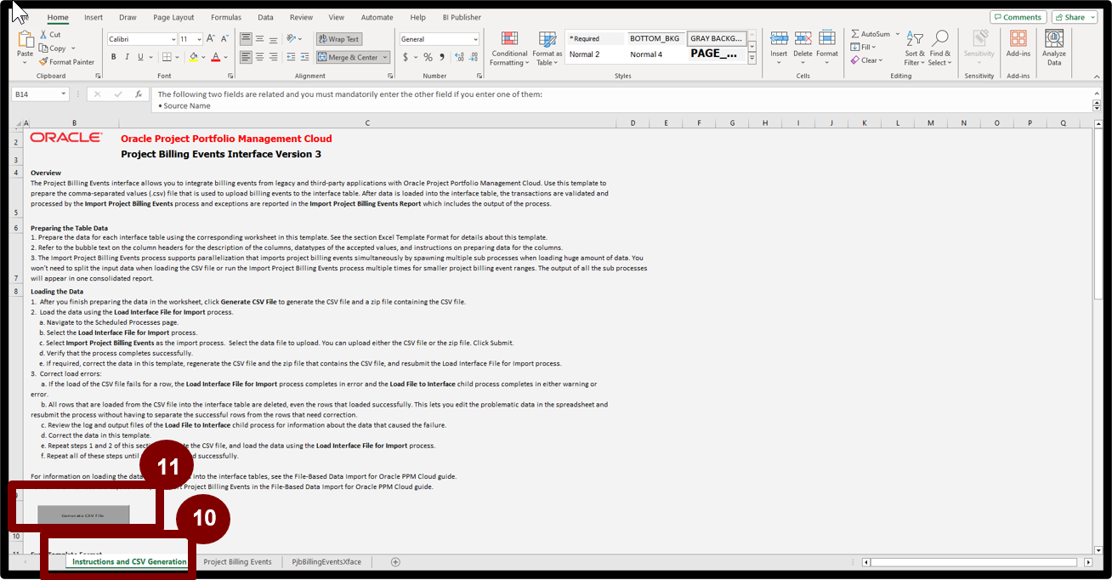Apply the Normal 2 cell style
This screenshot has height=580, width=1112.
[x=585, y=54]
